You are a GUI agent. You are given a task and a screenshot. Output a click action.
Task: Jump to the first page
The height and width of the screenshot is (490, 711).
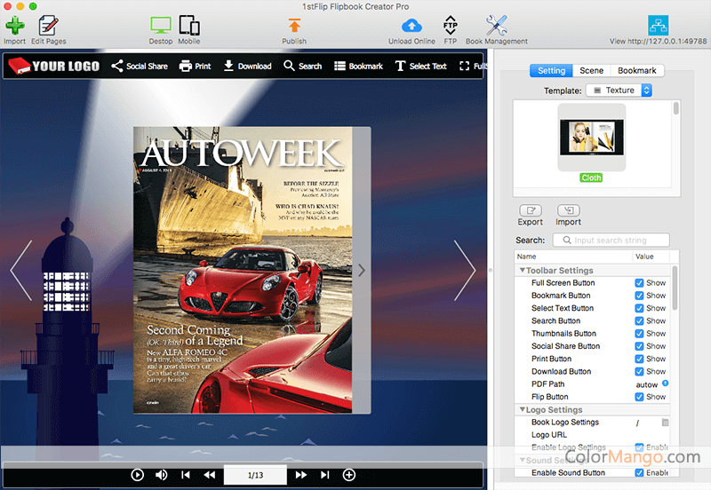(x=186, y=475)
